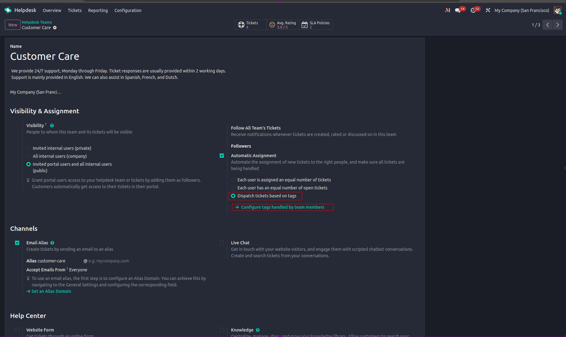This screenshot has width=566, height=337.
Task: Click the alias name field customer-care
Action: pyautogui.click(x=51, y=261)
